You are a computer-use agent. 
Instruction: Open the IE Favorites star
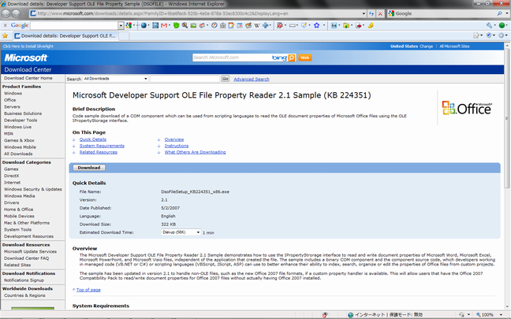tap(5, 35)
